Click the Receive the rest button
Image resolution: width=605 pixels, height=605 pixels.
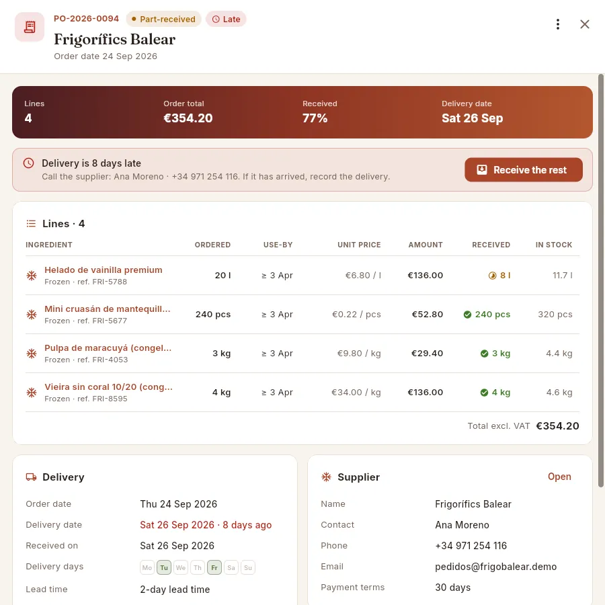pyautogui.click(x=523, y=170)
